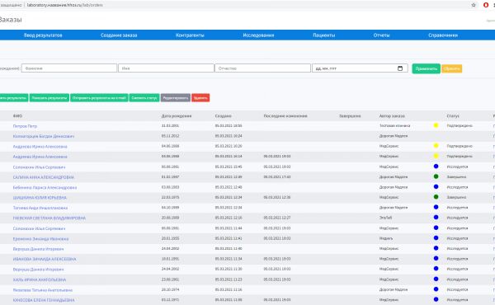The height and width of the screenshot is (305, 495).
Task: Open Солонахин Илья order created at 11:44
Action: pos(39,228)
